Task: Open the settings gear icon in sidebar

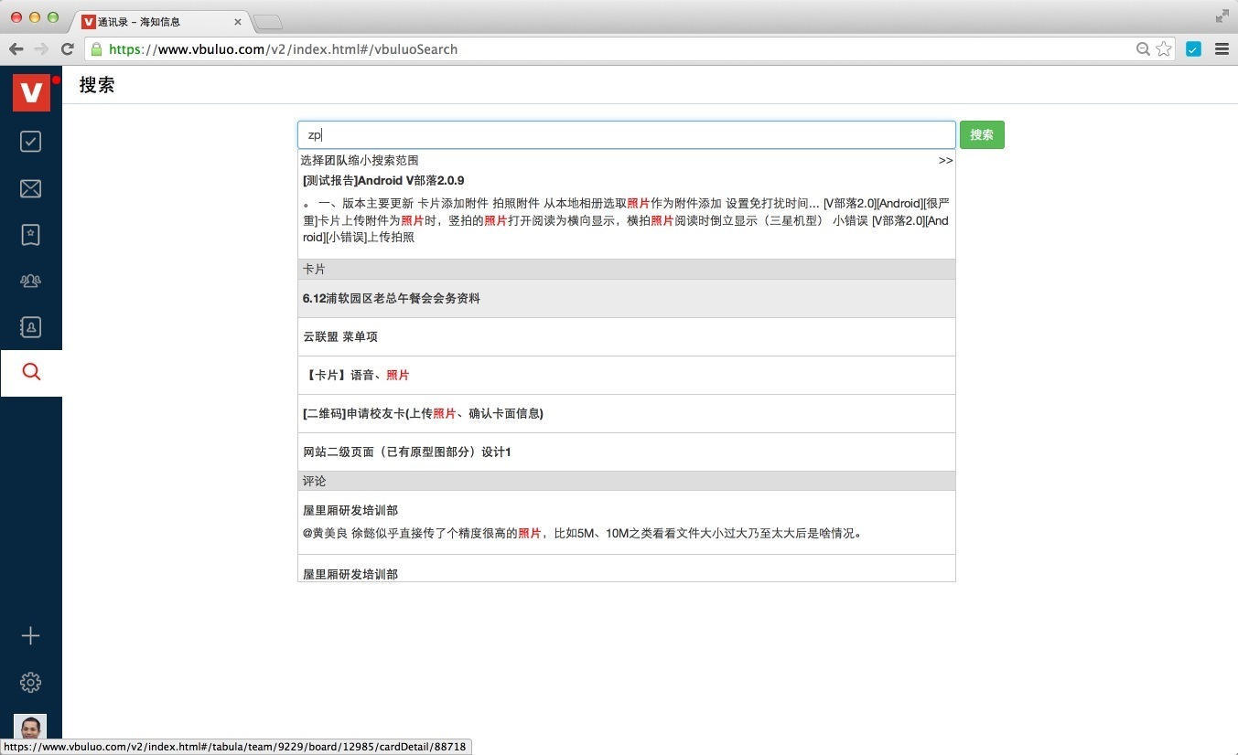Action: tap(31, 682)
